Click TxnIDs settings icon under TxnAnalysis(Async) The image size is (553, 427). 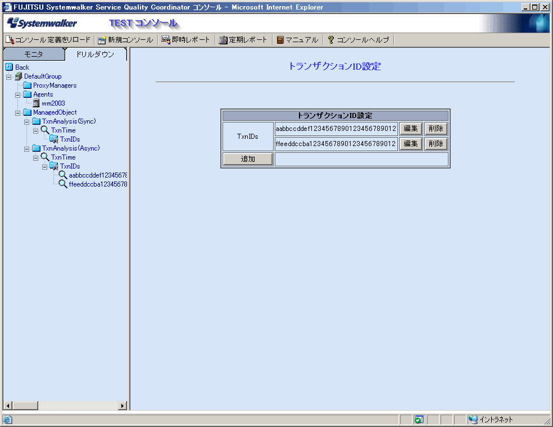coord(54,166)
